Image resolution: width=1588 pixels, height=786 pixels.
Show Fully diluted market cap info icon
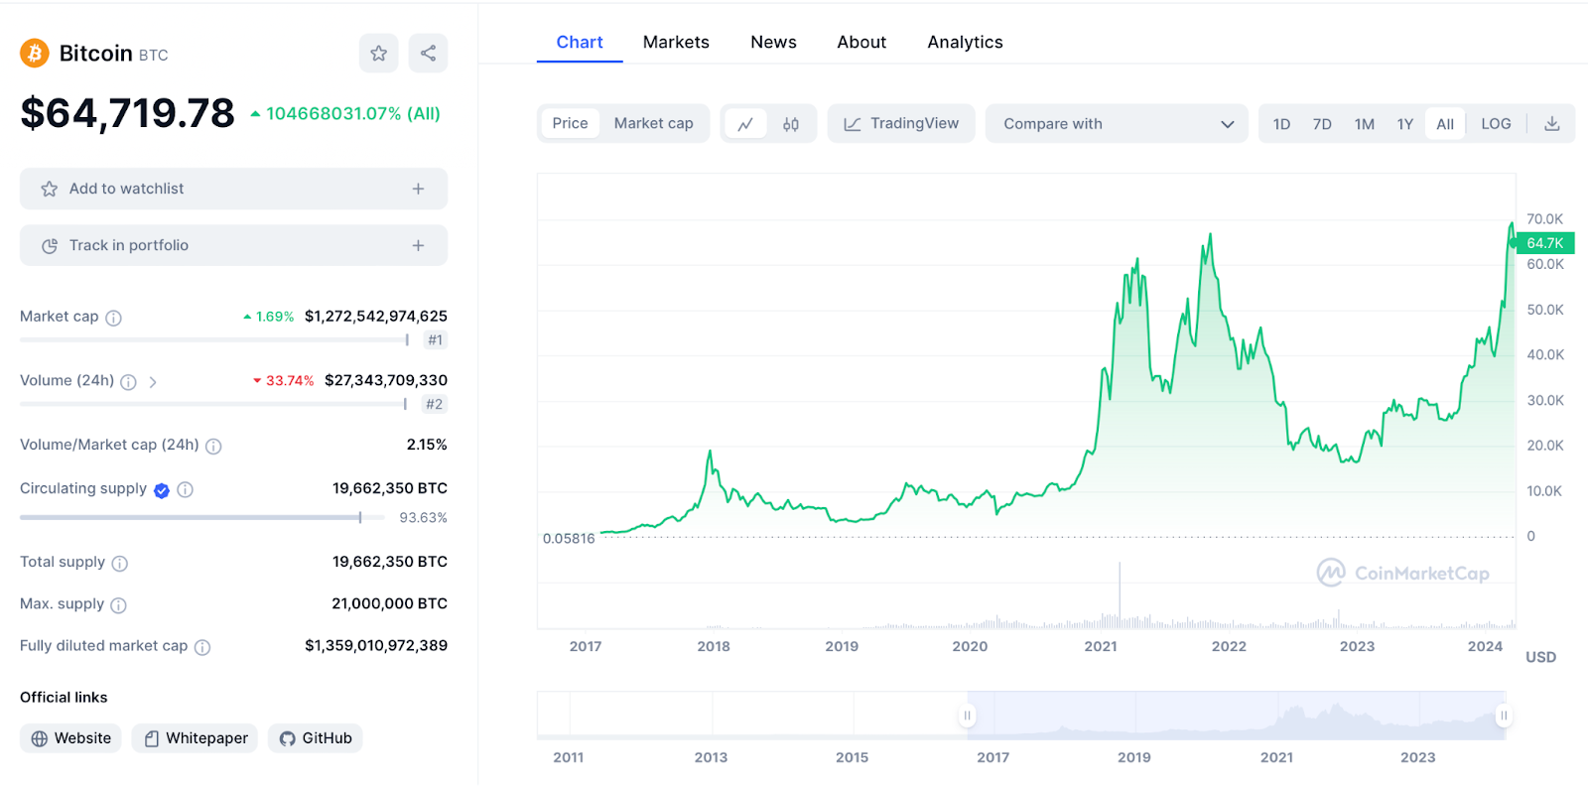(x=202, y=647)
